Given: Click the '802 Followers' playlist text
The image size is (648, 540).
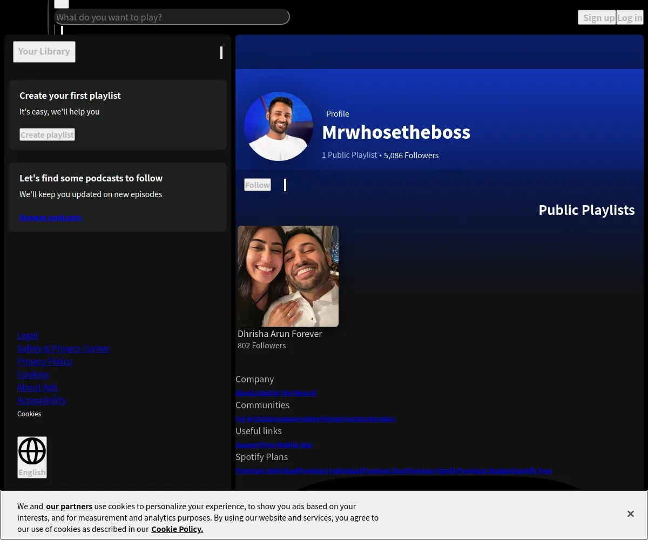Looking at the screenshot, I should [x=261, y=346].
